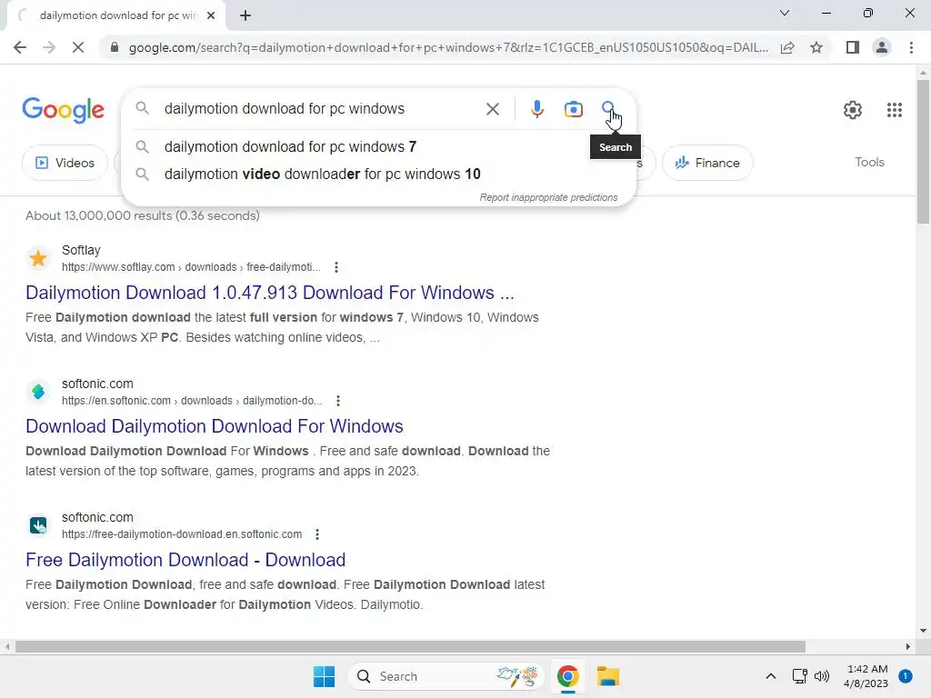Viewport: 931px width, 698px height.
Task: Start voice search with microphone icon
Action: (536, 109)
